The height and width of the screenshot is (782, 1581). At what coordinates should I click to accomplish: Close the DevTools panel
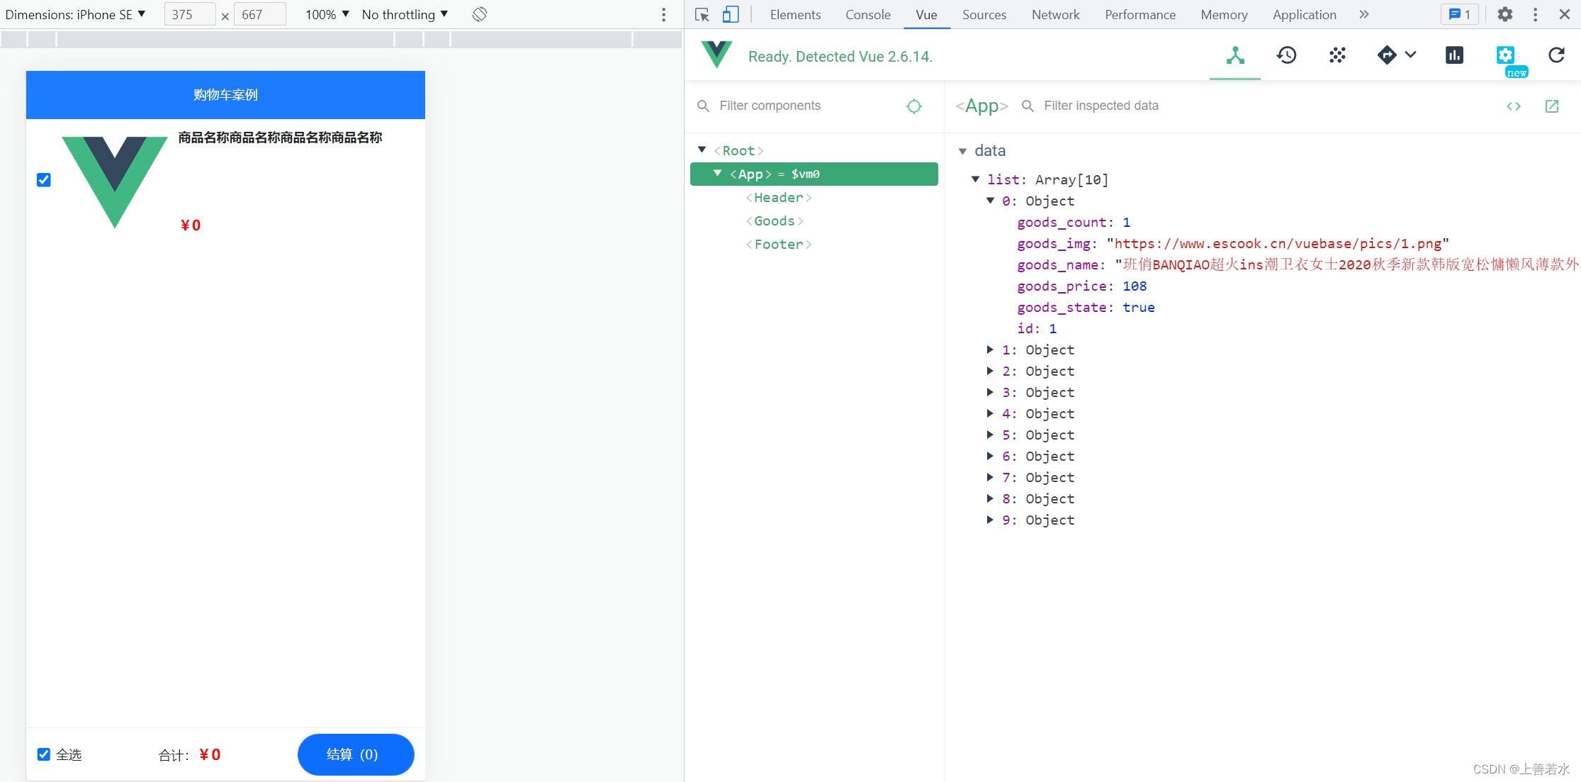pos(1565,14)
